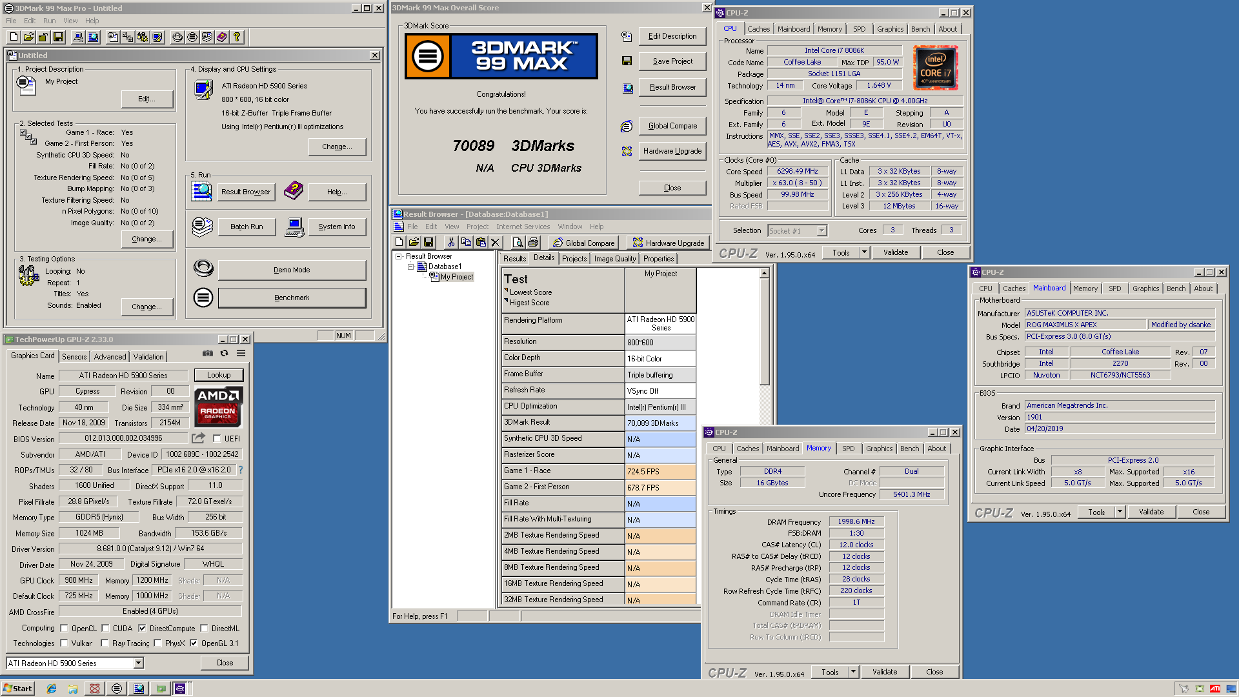Image resolution: width=1239 pixels, height=697 pixels.
Task: Open Caches tab in CPU-Z CPU window
Action: click(x=758, y=29)
